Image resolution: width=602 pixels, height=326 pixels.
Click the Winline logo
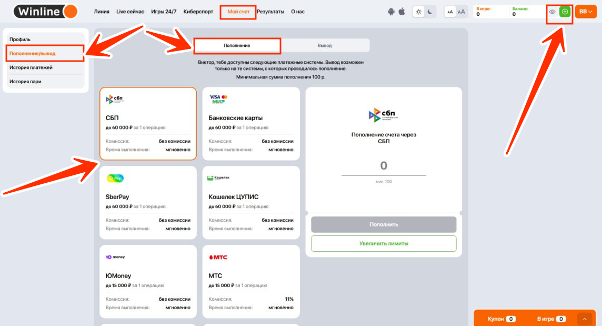(x=45, y=12)
